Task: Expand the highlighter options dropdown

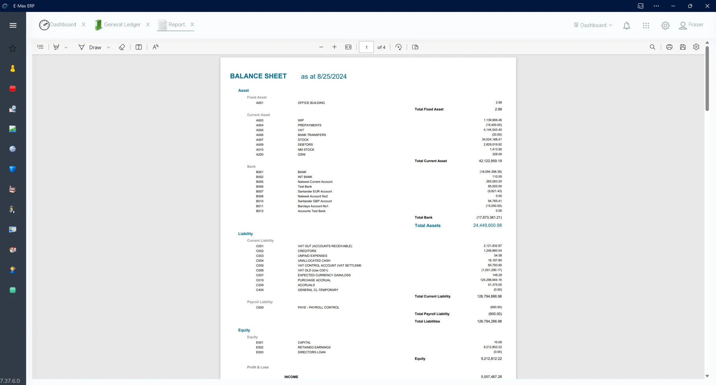Action: [66, 47]
